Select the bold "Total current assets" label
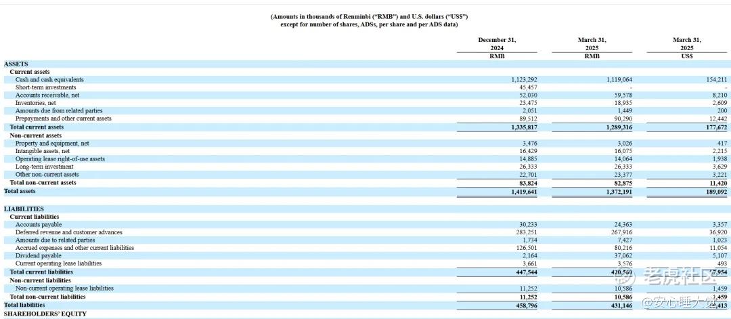The width and height of the screenshot is (731, 319). coord(37,127)
